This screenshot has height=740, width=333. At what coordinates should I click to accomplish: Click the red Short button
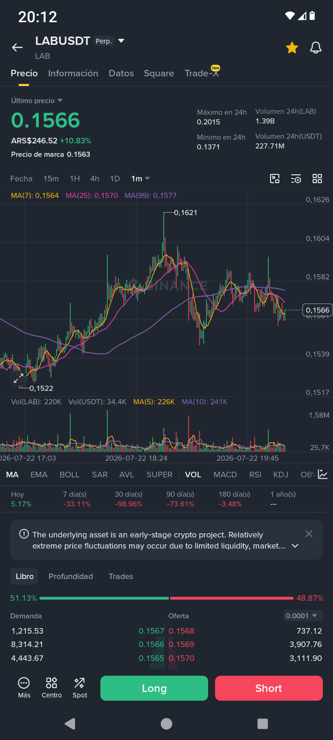[x=269, y=688]
